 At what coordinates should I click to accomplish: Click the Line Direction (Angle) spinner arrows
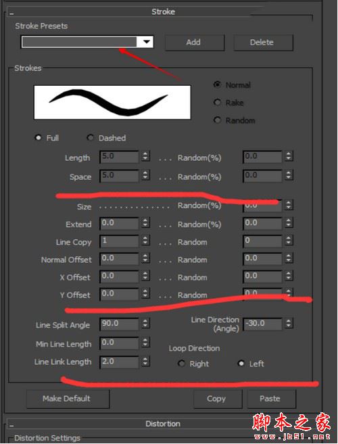coord(289,324)
